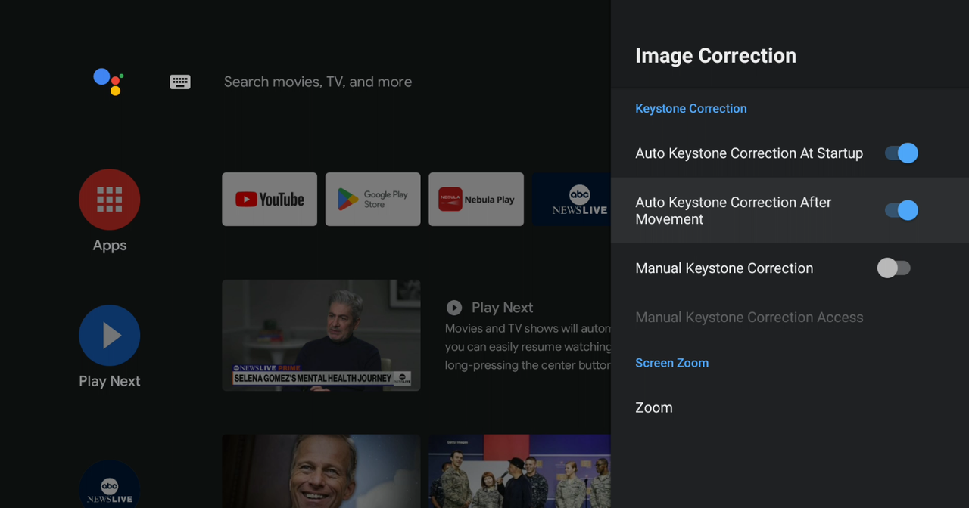Launch the Nebula Play app tile

(476, 200)
